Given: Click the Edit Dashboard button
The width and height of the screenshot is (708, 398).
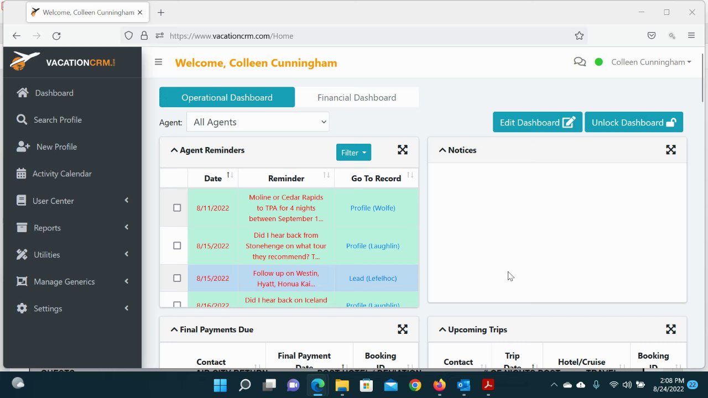Looking at the screenshot, I should pyautogui.click(x=537, y=122).
